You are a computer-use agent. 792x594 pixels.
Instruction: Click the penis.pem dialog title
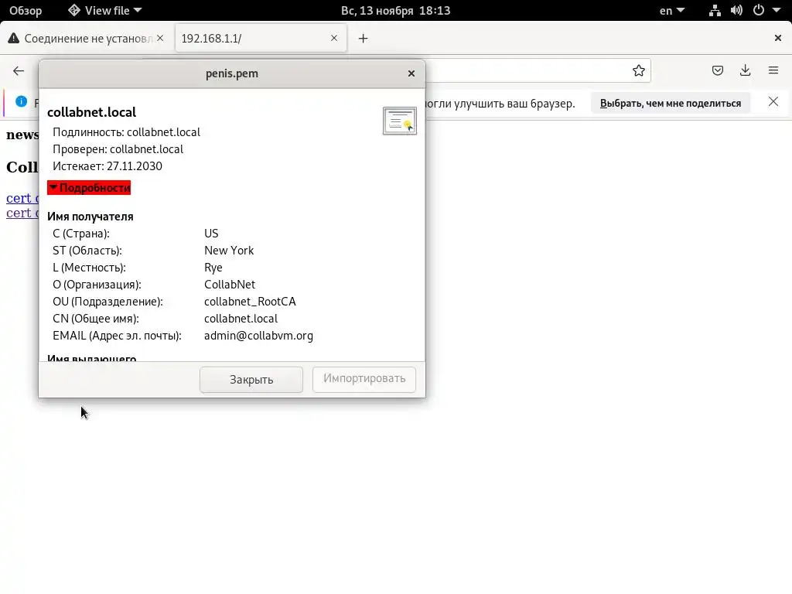[232, 73]
